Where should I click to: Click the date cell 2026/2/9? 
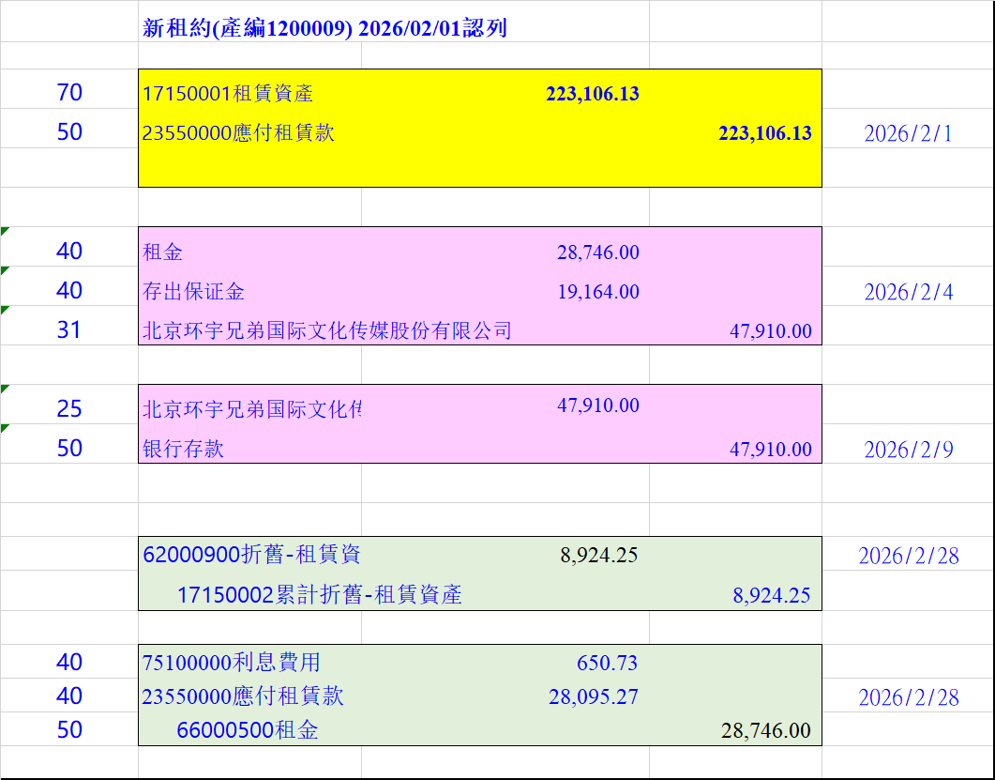pyautogui.click(x=907, y=450)
